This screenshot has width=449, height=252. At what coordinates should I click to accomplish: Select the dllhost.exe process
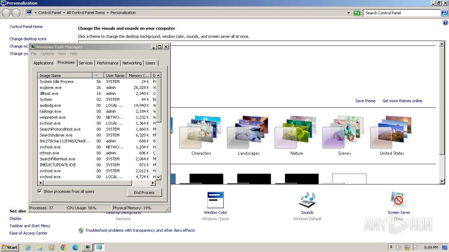coord(96,93)
